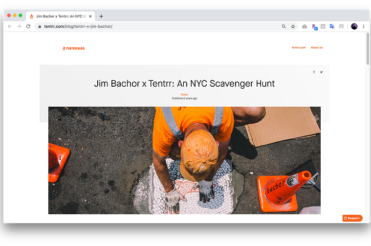Click the orange Support button
This screenshot has height=246, width=371.
[x=352, y=218]
